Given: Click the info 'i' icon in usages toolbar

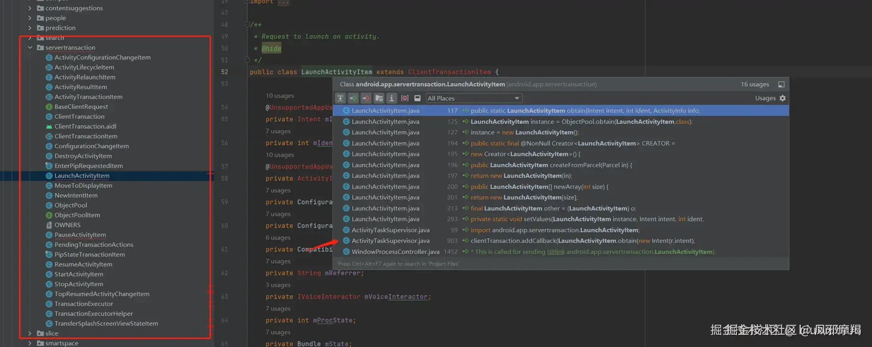Looking at the screenshot, I should click(x=392, y=98).
